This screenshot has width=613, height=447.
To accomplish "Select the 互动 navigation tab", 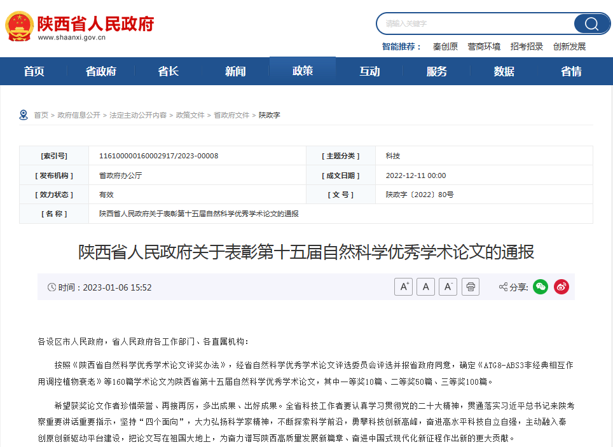I will point(369,71).
